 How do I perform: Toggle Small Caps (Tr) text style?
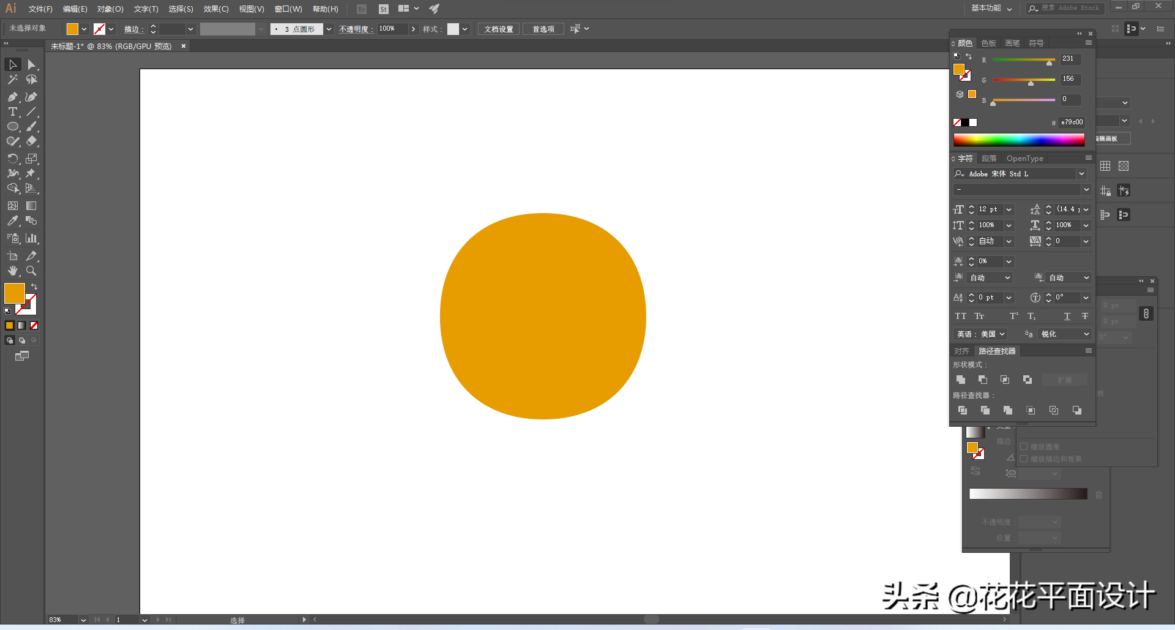[980, 317]
